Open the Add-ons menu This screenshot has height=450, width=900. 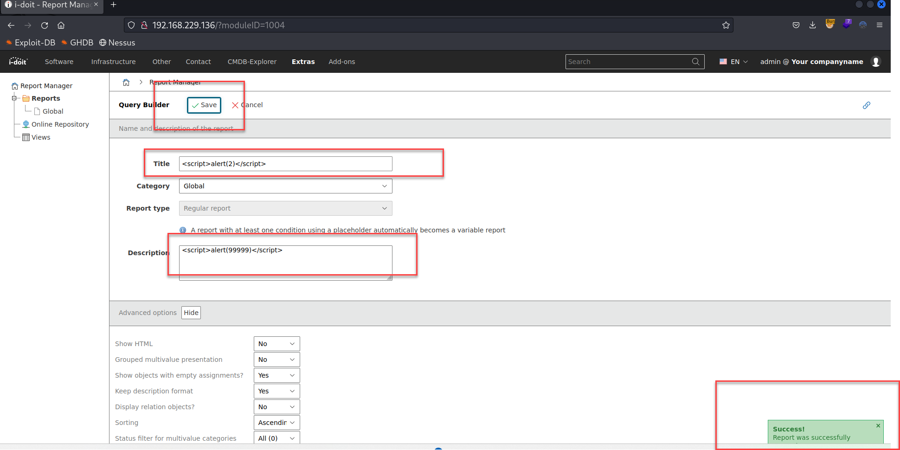342,62
